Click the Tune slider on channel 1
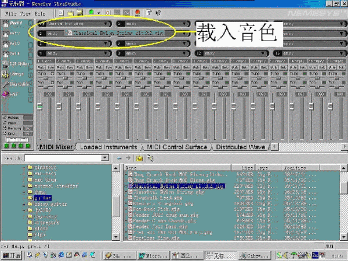348x261 pixels. pyautogui.click(x=45, y=78)
